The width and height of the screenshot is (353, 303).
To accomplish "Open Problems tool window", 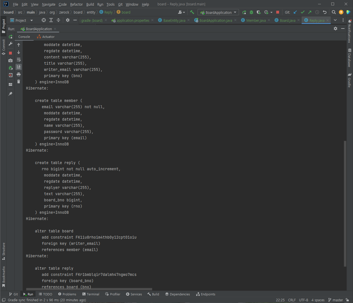I will 67,294.
